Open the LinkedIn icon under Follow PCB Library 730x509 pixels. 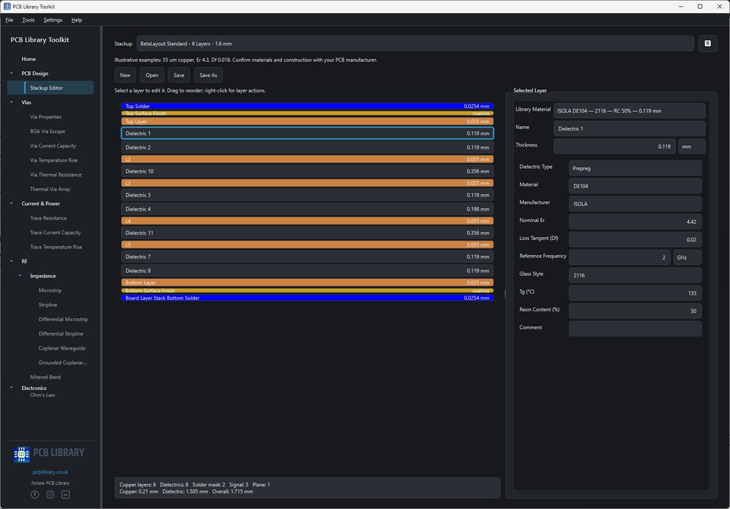point(65,495)
